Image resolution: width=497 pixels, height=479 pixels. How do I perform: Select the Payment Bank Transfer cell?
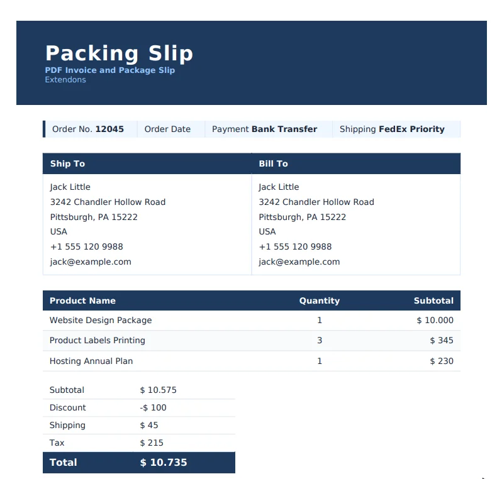point(269,129)
